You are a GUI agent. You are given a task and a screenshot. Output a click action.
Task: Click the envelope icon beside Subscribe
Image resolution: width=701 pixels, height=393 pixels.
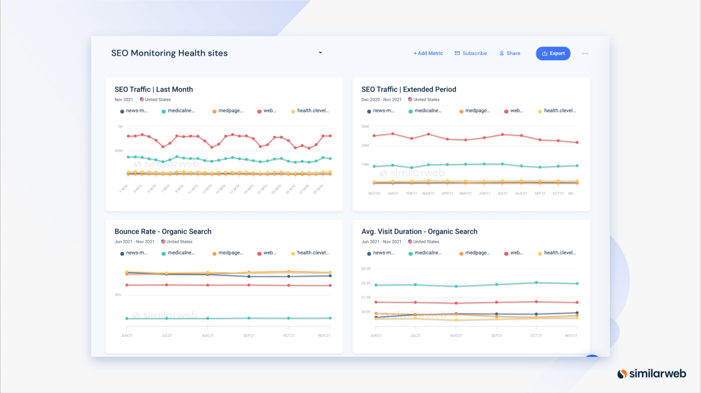457,53
